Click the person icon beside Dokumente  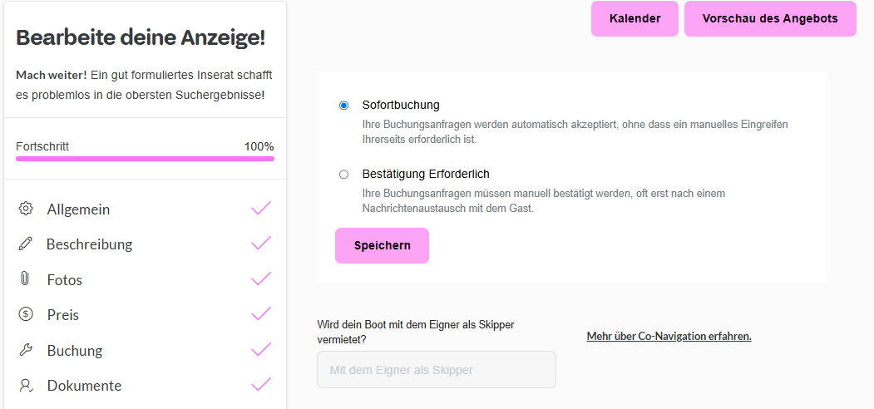pos(26,385)
